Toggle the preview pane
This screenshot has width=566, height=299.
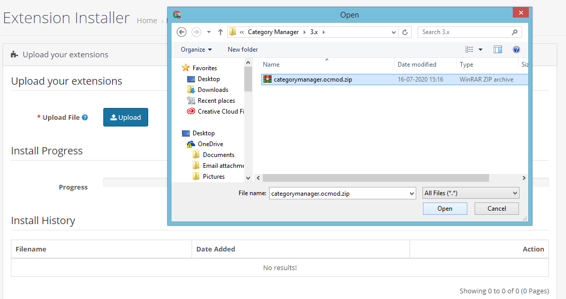(498, 50)
